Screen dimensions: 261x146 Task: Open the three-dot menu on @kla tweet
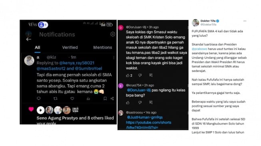pos(114,57)
